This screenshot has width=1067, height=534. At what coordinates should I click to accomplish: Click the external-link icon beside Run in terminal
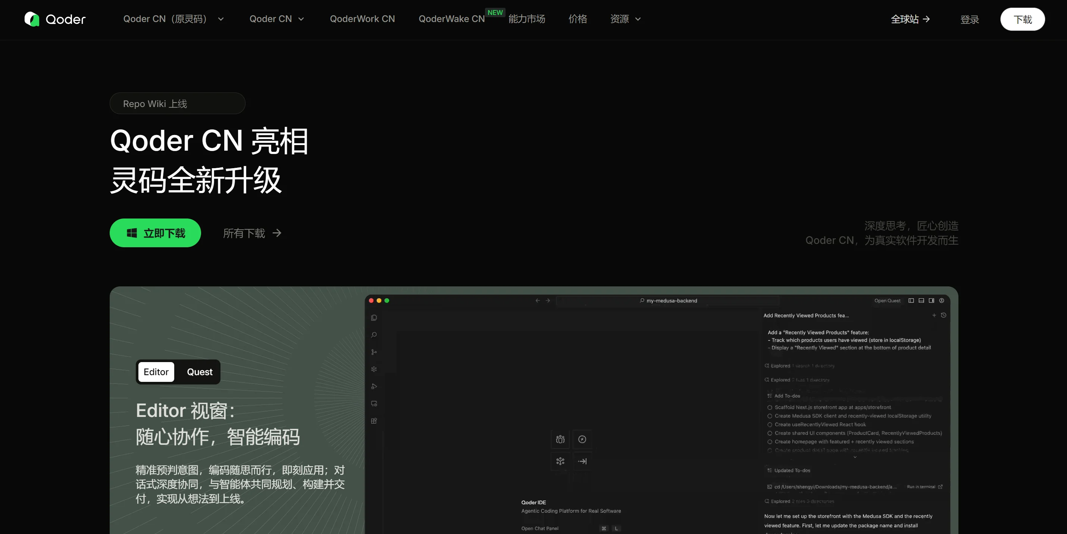[x=940, y=487]
